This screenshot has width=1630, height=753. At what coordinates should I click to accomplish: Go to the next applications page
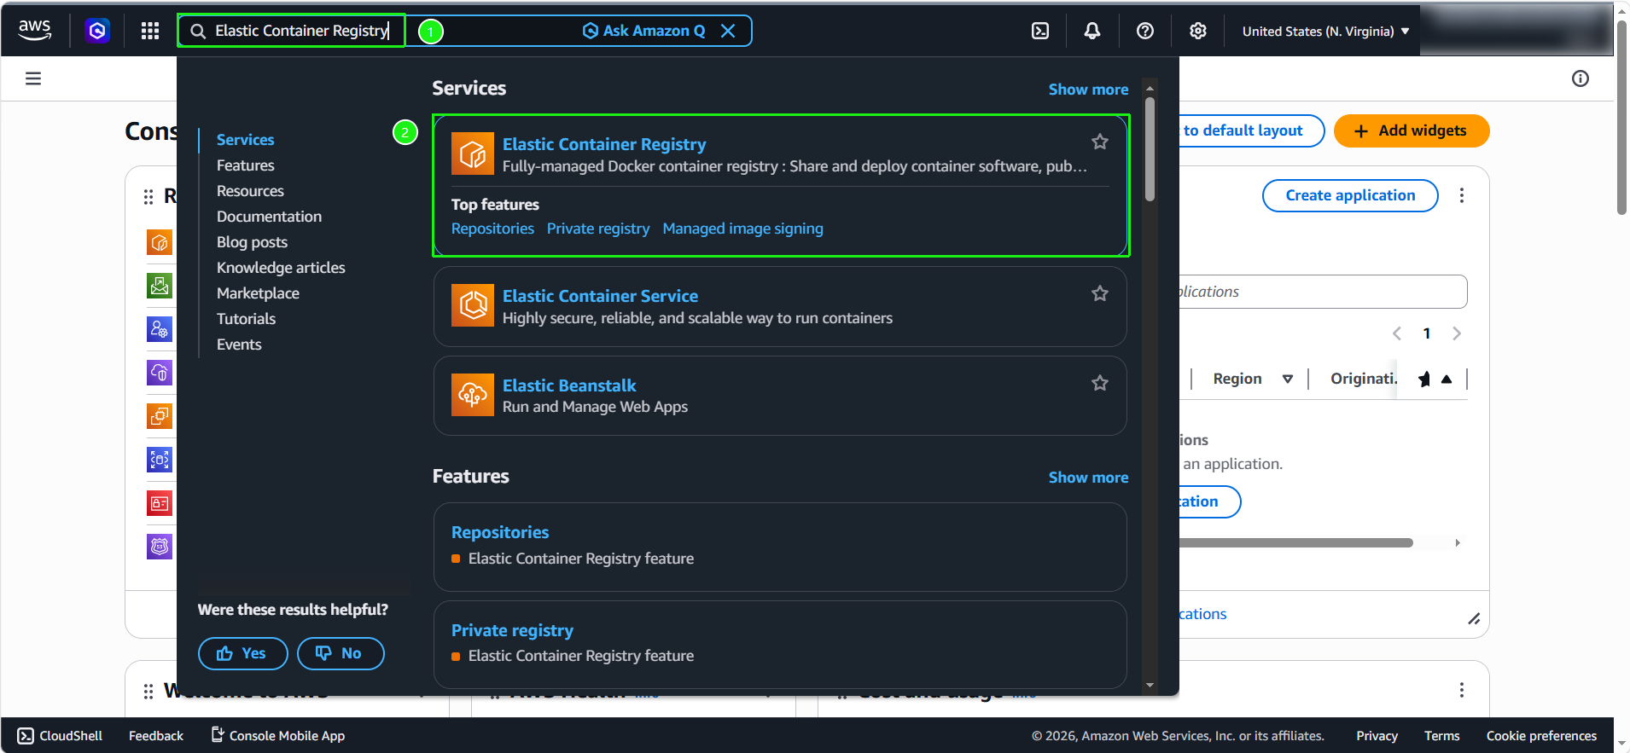1457,333
